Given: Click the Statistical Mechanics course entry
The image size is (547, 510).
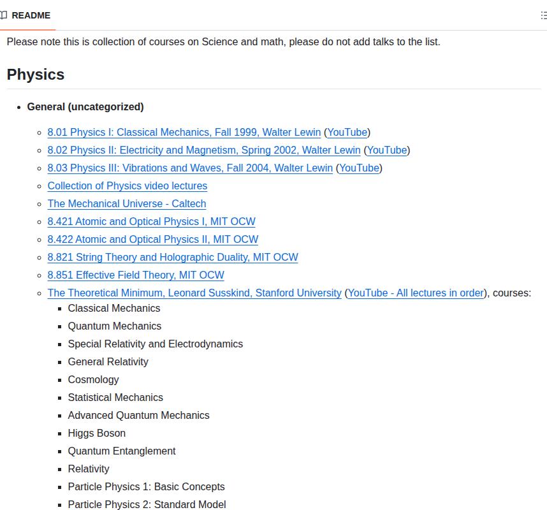Looking at the screenshot, I should [x=115, y=397].
